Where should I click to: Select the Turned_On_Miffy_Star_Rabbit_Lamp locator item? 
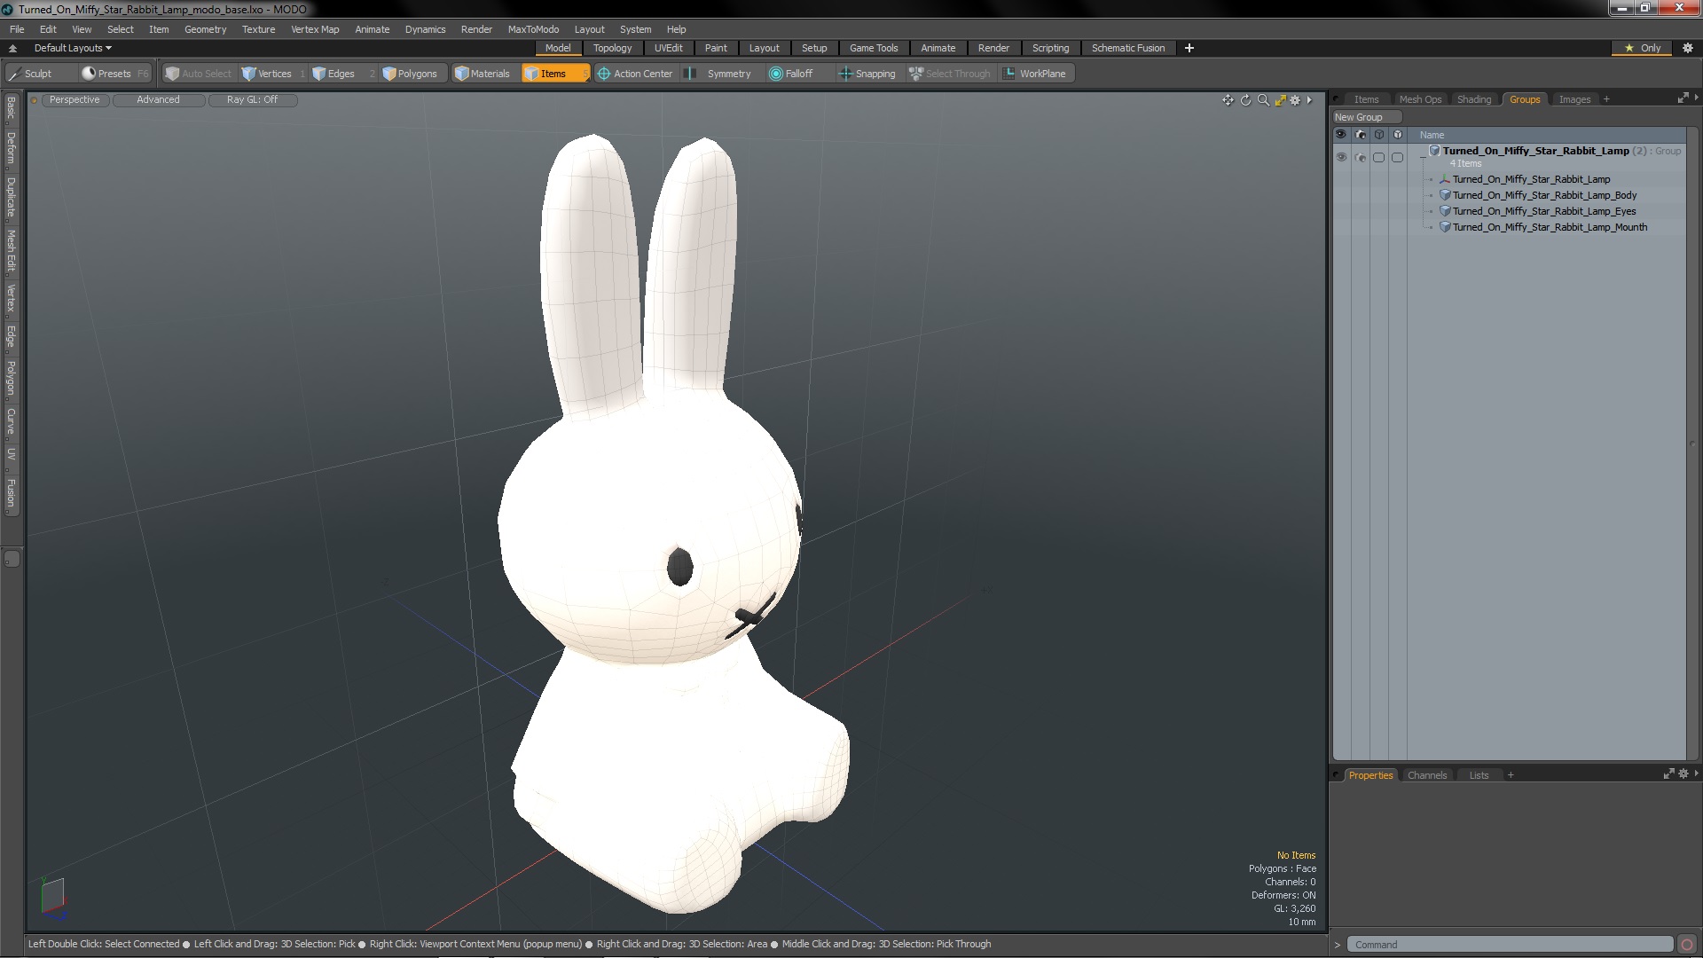(1531, 179)
